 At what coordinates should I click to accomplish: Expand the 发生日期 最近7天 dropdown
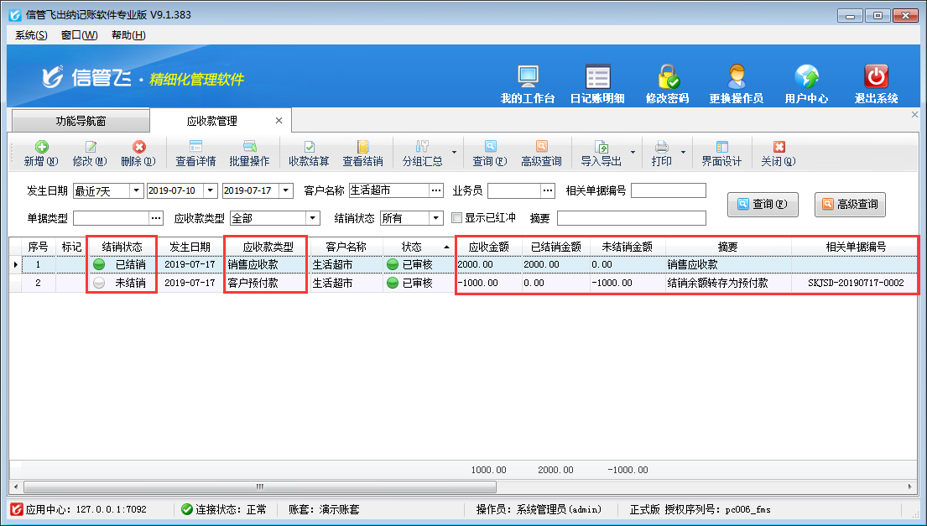pos(136,190)
